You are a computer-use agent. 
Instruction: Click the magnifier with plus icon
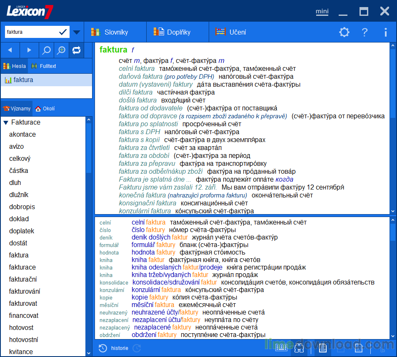tap(61, 50)
